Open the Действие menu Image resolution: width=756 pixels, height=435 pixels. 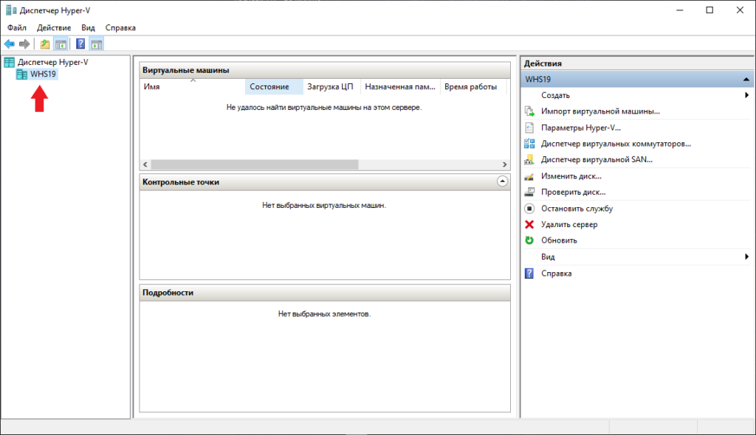pyautogui.click(x=54, y=28)
